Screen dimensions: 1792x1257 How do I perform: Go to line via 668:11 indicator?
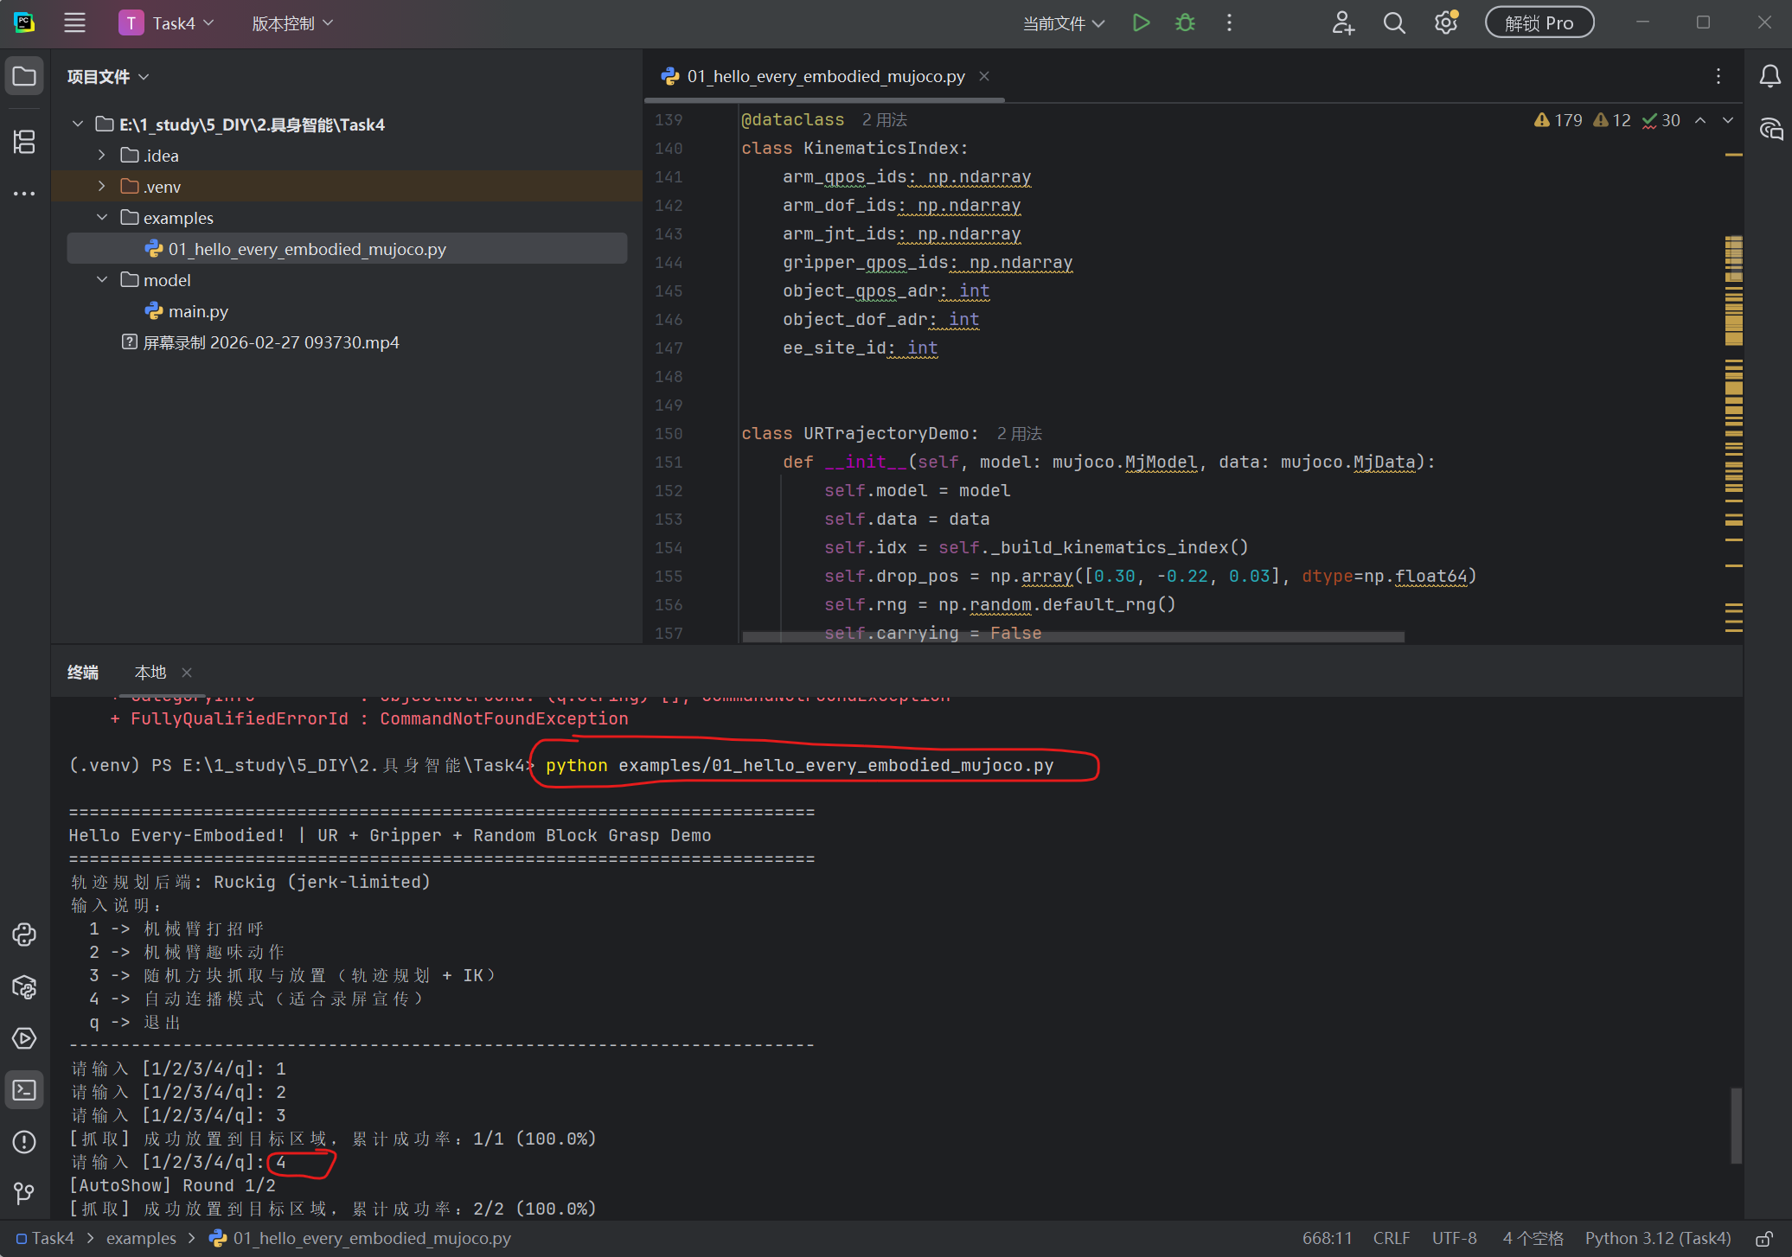[1327, 1239]
